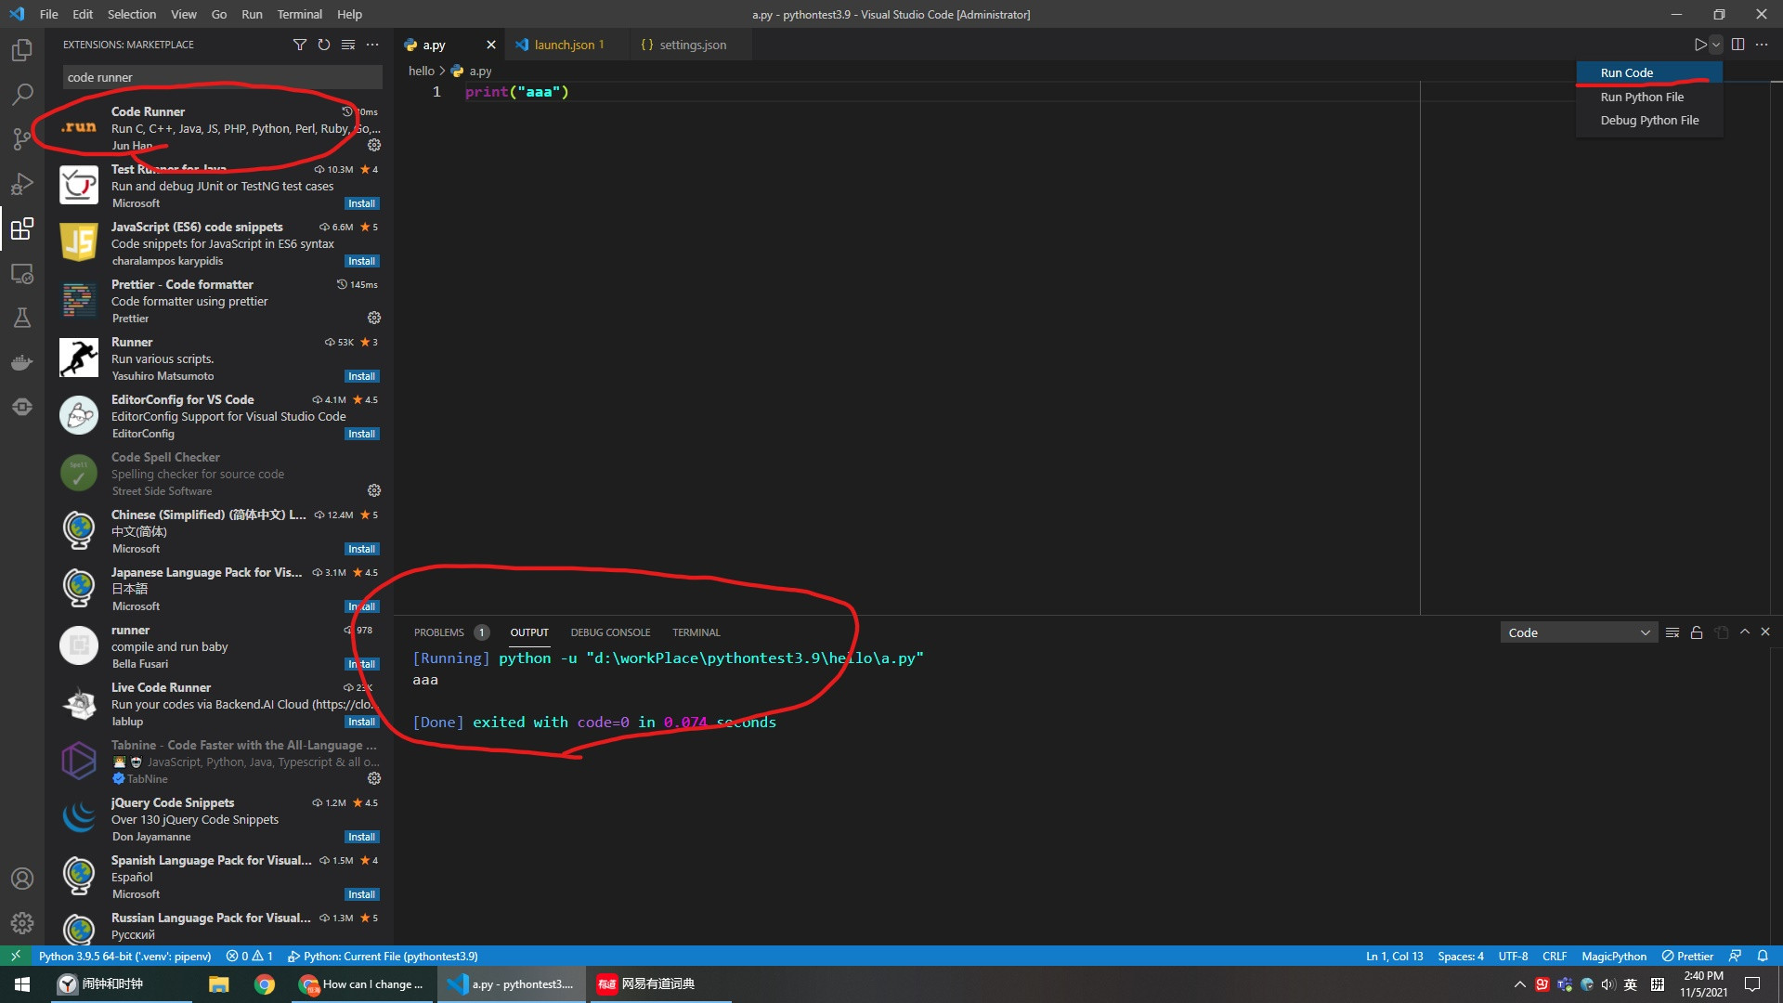Open the Testing beaker view
The height and width of the screenshot is (1003, 1783).
pyautogui.click(x=22, y=318)
